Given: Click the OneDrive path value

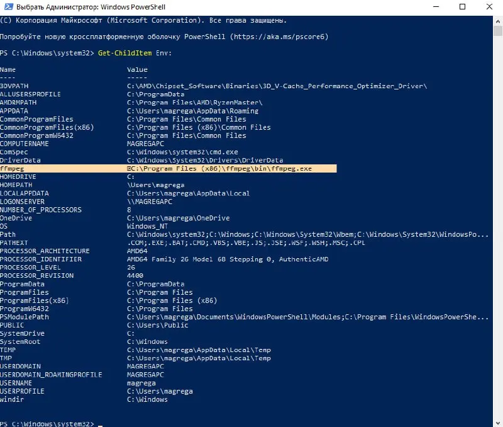Looking at the screenshot, I should (179, 218).
